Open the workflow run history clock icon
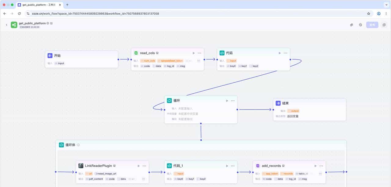This screenshot has height=187, width=391. (x=360, y=25)
